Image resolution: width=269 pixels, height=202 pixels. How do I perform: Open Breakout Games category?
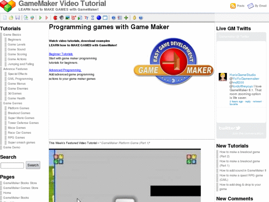19,113
